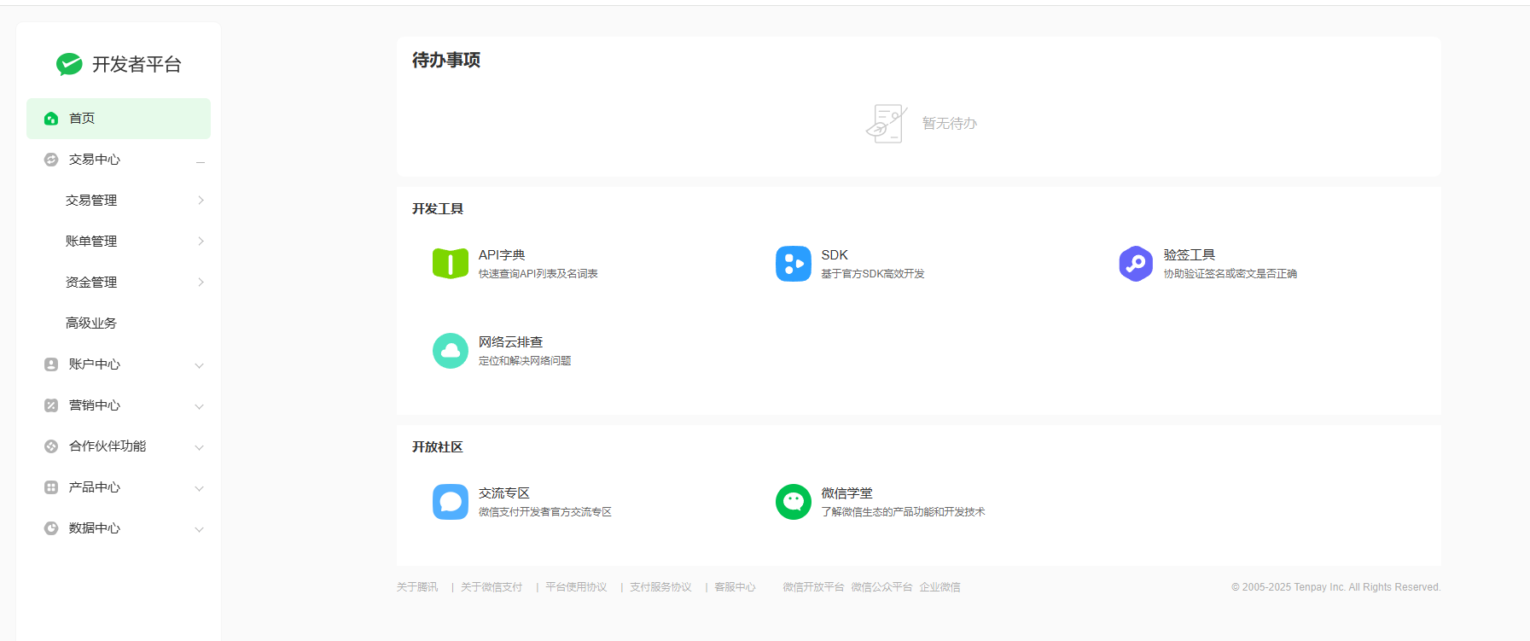Click the 快速查询API列表及名词表 description
1530x641 pixels.
(x=538, y=274)
